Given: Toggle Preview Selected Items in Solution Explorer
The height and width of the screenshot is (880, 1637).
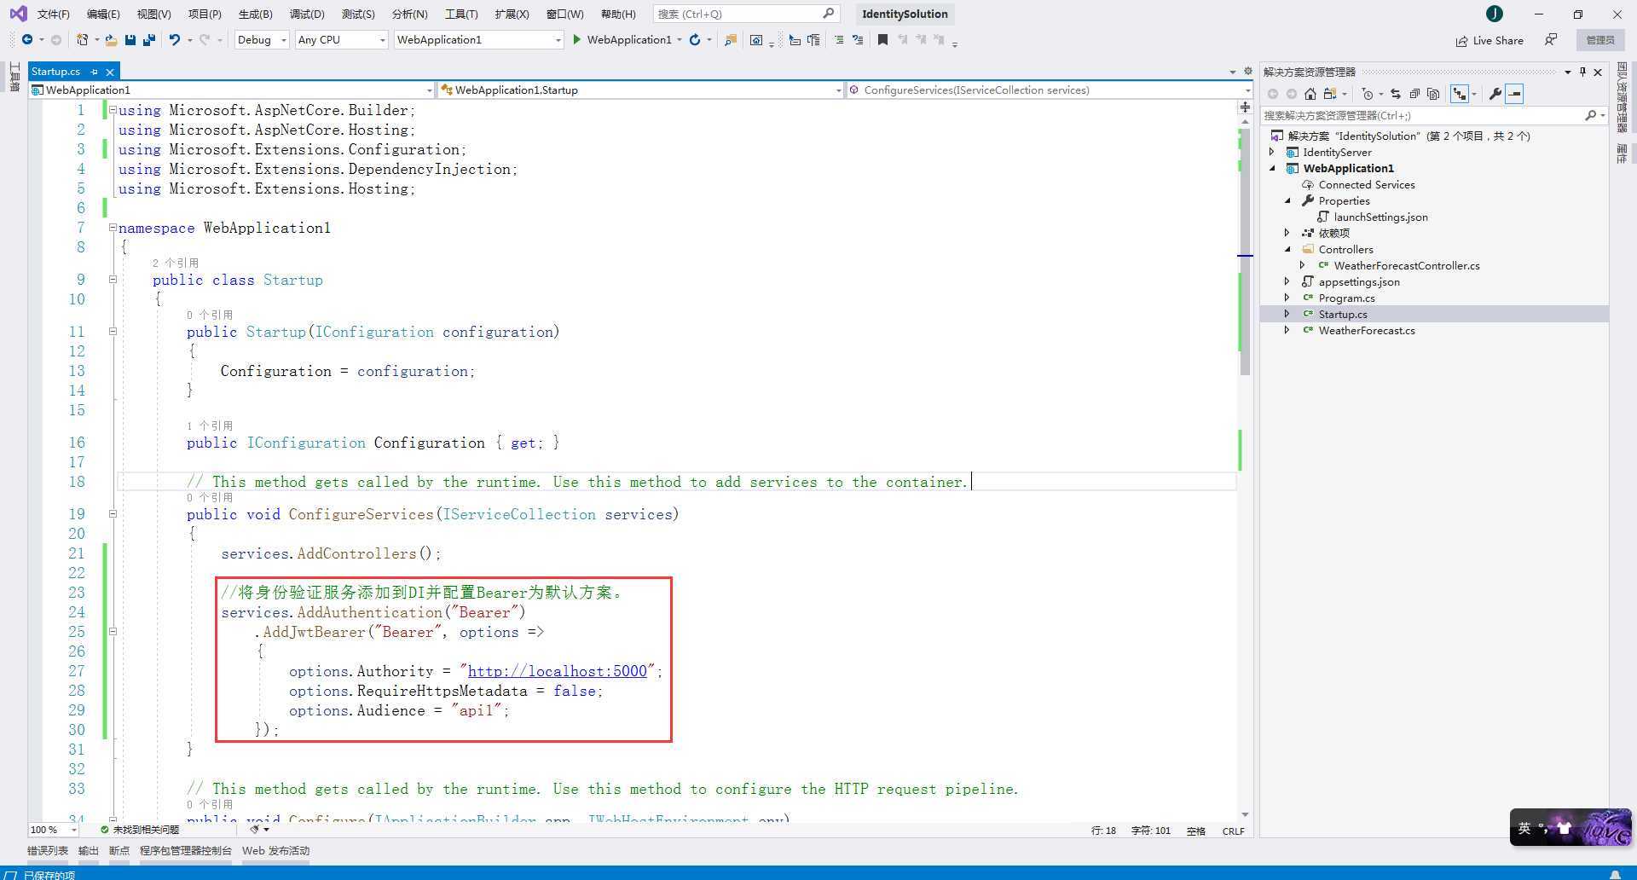Looking at the screenshot, I should click(x=1514, y=94).
